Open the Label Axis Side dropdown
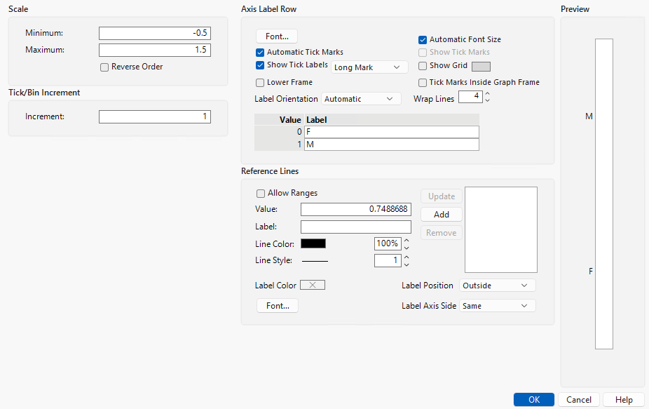The width and height of the screenshot is (649, 409). pyautogui.click(x=497, y=305)
